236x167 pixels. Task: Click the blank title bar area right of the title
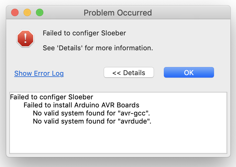pyautogui.click(x=190, y=12)
